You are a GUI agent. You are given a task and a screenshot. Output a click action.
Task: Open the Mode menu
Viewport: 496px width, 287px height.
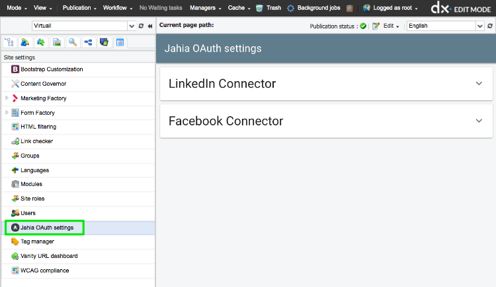[17, 8]
